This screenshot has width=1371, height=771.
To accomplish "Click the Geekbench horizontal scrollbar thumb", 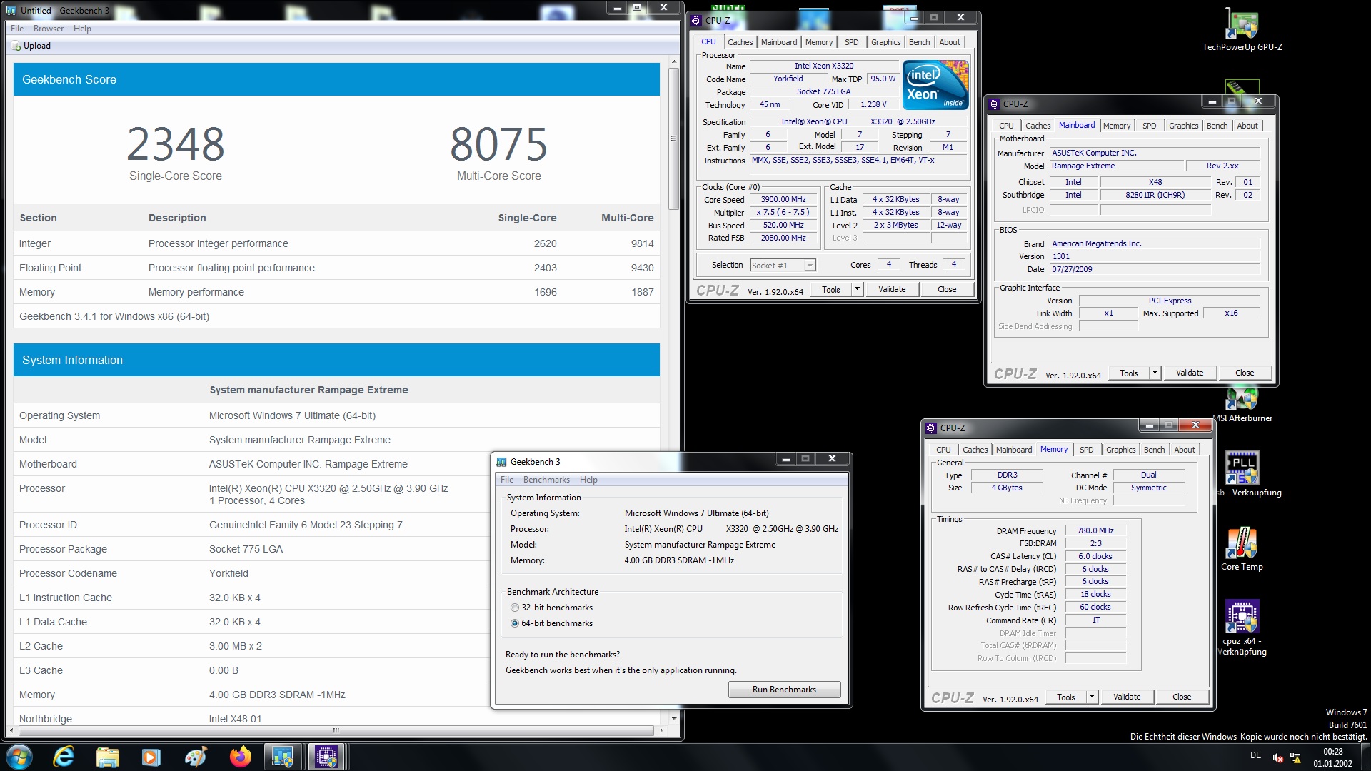I will (336, 730).
